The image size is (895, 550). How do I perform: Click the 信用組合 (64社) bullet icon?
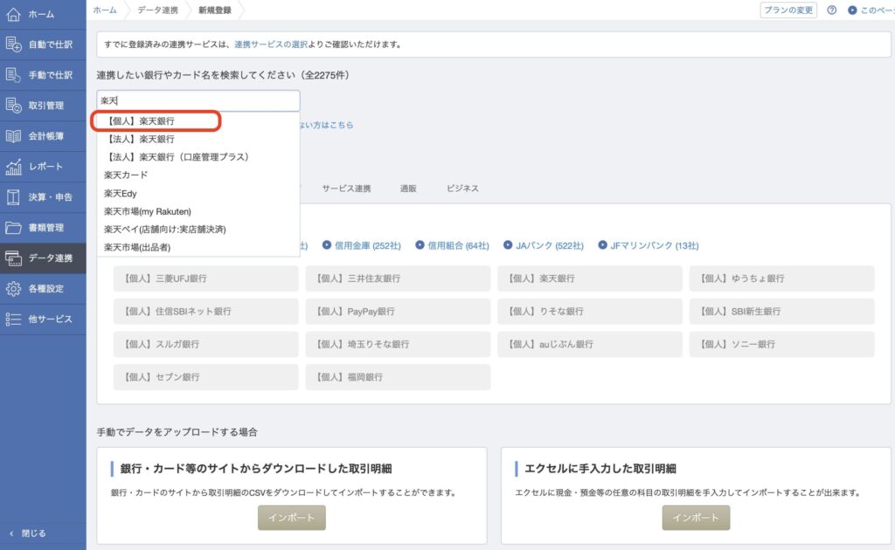point(420,244)
